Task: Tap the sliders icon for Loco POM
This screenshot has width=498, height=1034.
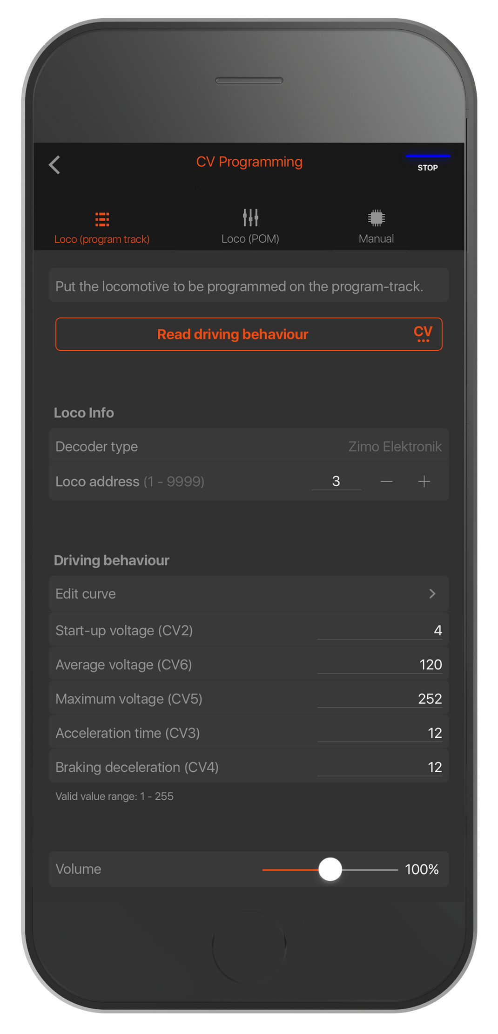Action: click(x=250, y=218)
